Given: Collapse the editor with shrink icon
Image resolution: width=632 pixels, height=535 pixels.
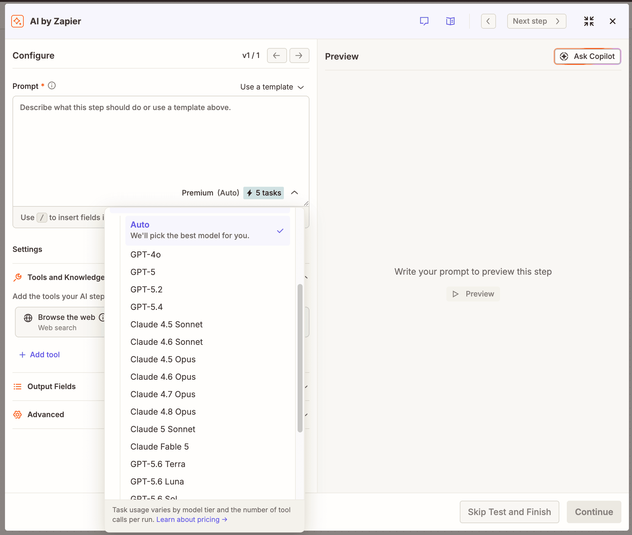Looking at the screenshot, I should (x=589, y=21).
